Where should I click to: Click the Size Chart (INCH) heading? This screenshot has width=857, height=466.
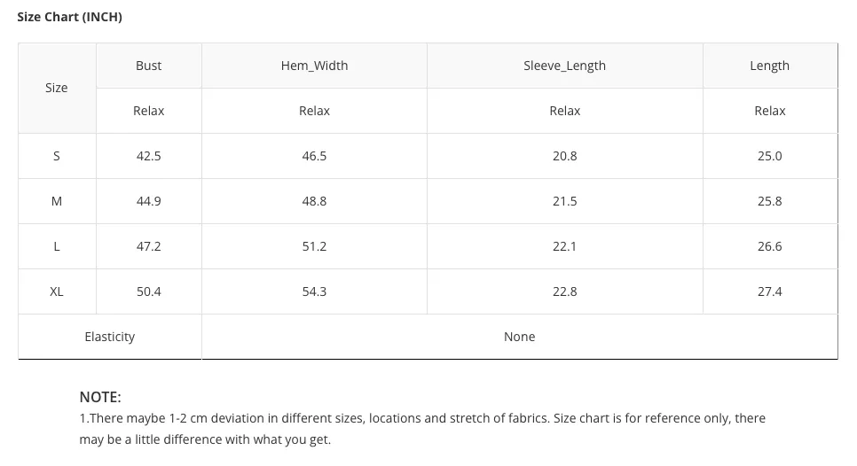[x=69, y=17]
